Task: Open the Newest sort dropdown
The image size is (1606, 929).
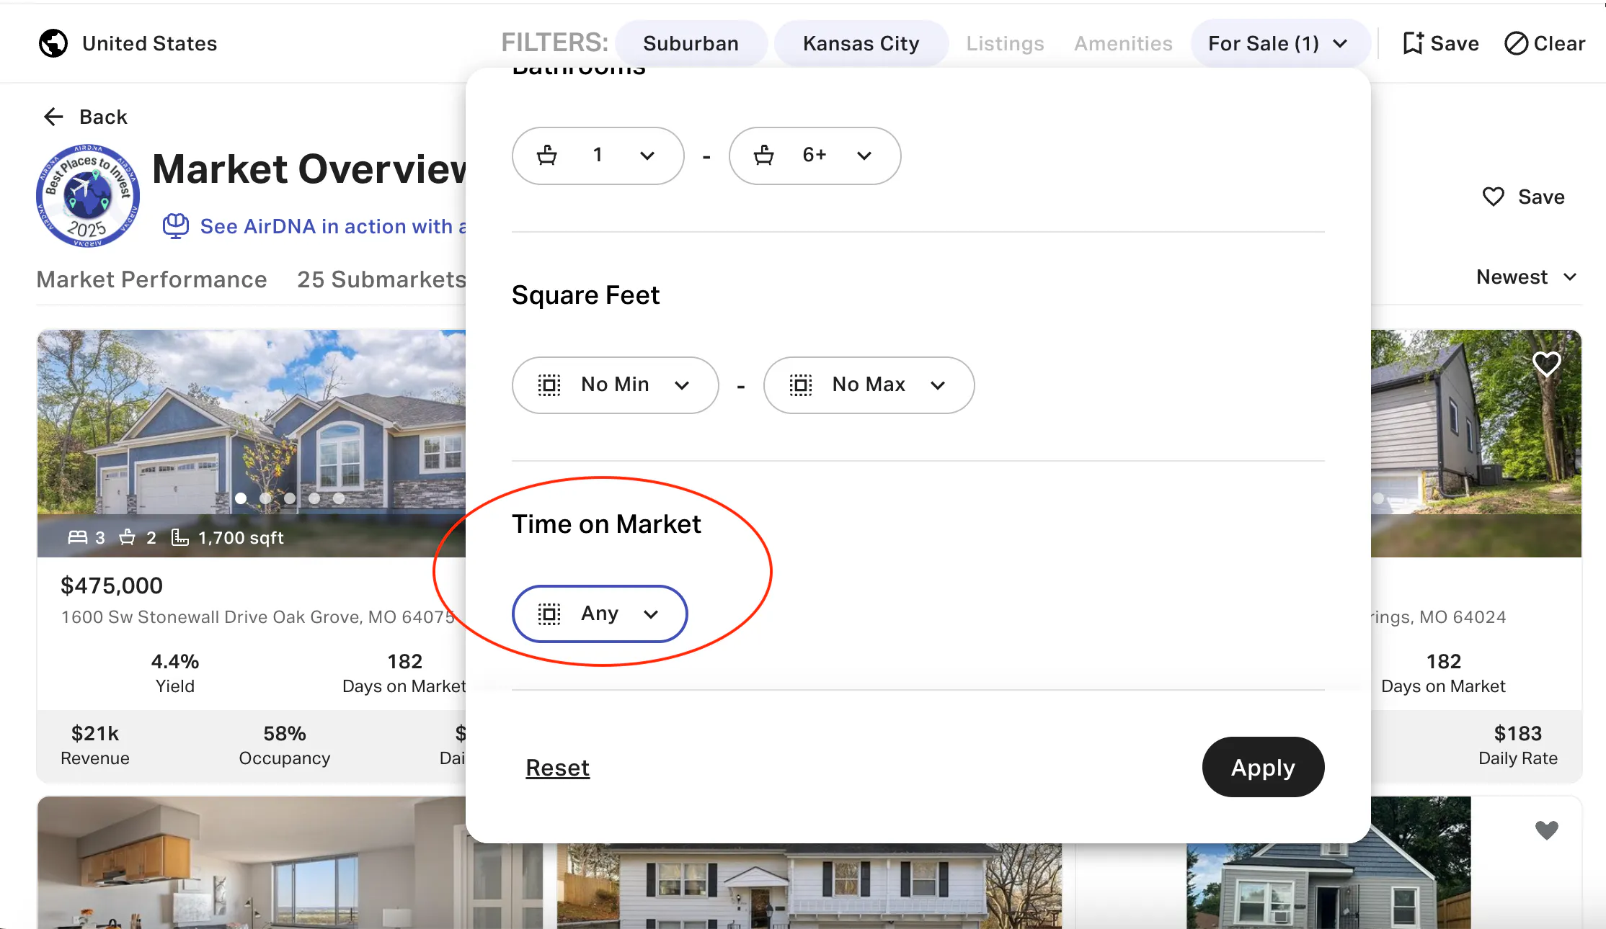Action: pyautogui.click(x=1527, y=277)
